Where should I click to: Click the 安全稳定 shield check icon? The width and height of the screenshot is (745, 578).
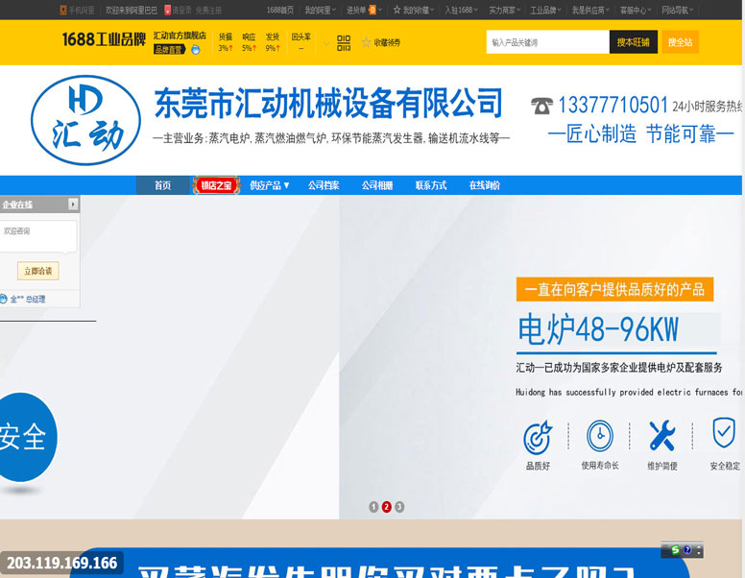tap(724, 432)
